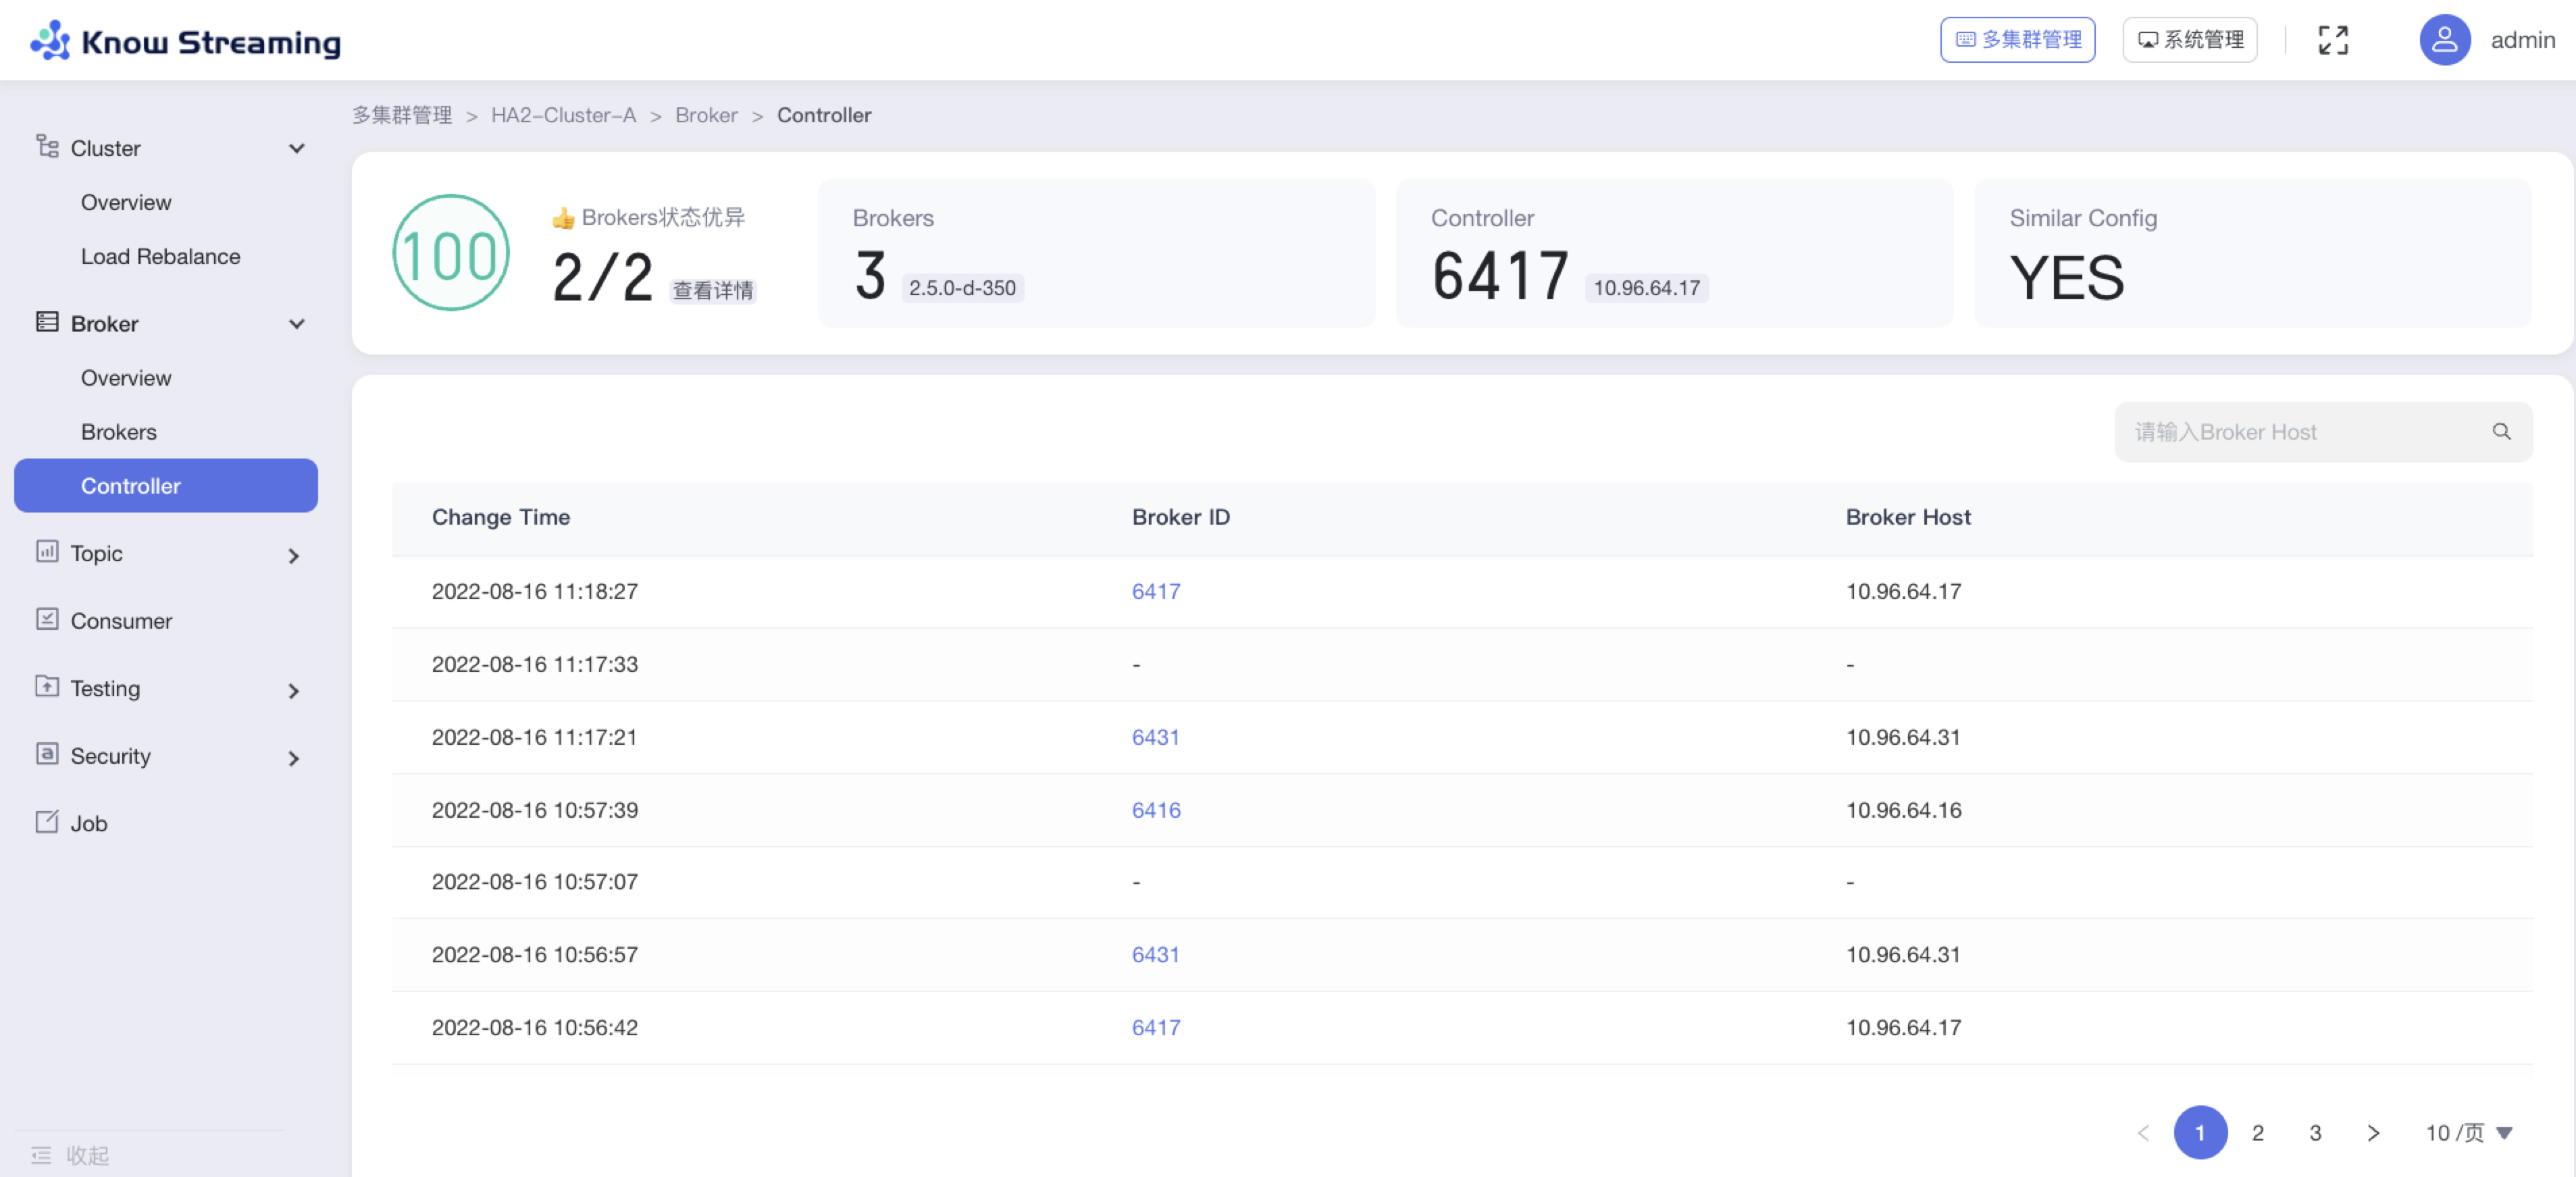Open the 10/页 page size dropdown
The height and width of the screenshot is (1177, 2576).
click(x=2468, y=1132)
